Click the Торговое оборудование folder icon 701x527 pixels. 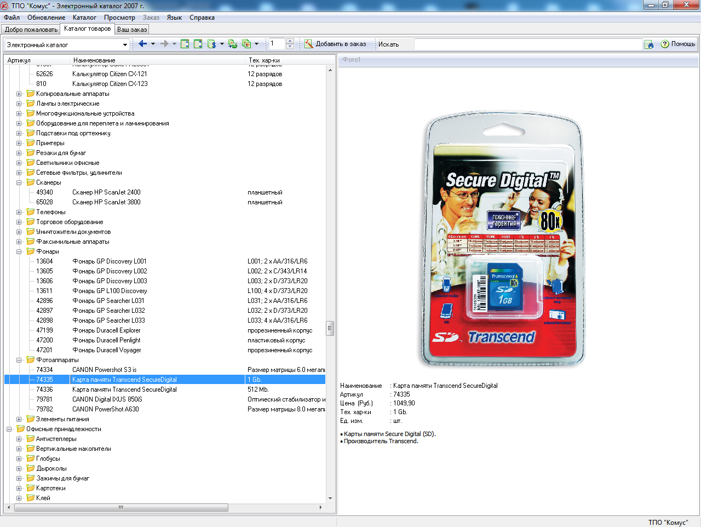(x=31, y=222)
